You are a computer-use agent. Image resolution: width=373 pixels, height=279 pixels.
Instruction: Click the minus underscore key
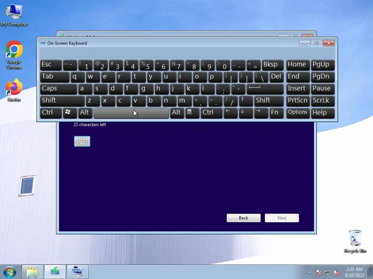coord(238,65)
